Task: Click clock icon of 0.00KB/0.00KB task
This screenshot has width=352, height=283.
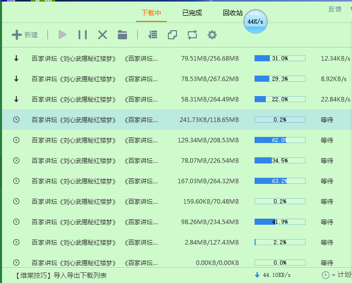Action: click(x=16, y=263)
